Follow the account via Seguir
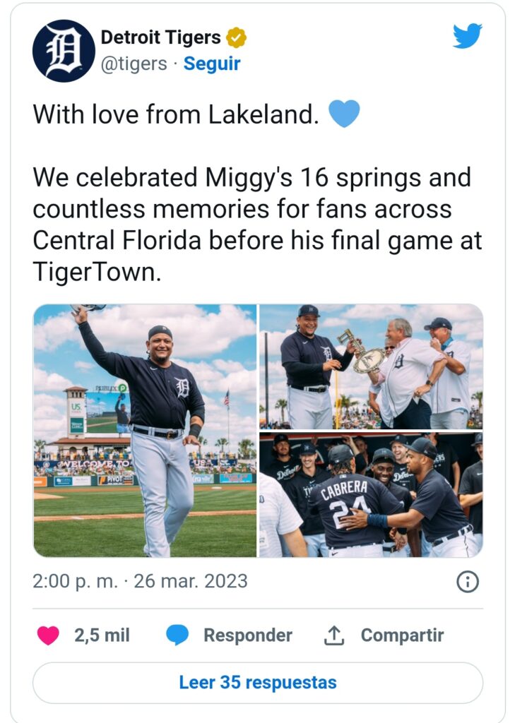Screen dimensions: 515x723 click(212, 64)
